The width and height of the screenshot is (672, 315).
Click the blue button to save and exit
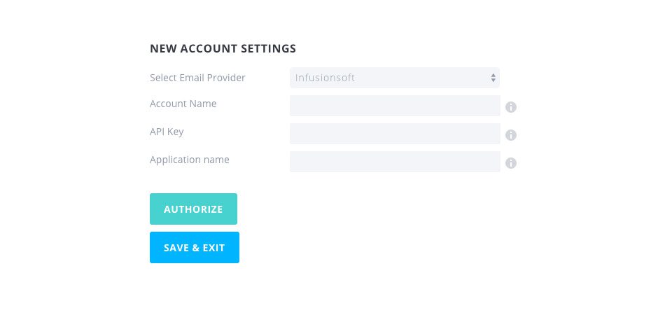tap(195, 247)
